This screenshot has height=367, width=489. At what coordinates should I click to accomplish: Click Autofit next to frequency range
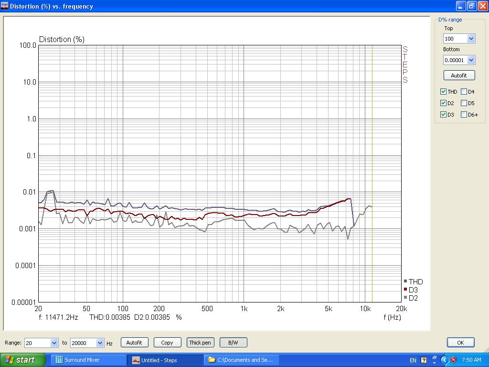pyautogui.click(x=134, y=342)
